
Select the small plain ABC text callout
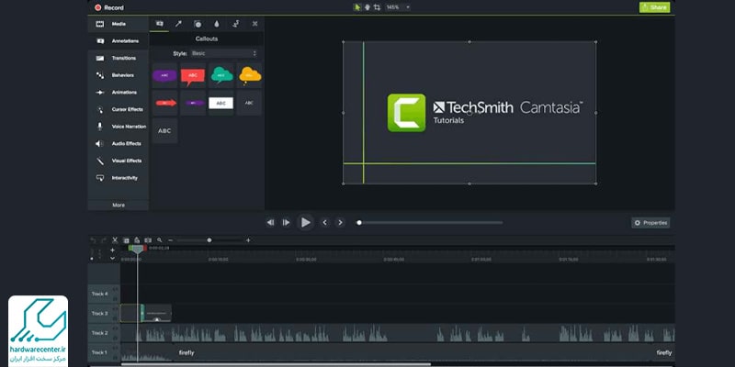249,103
